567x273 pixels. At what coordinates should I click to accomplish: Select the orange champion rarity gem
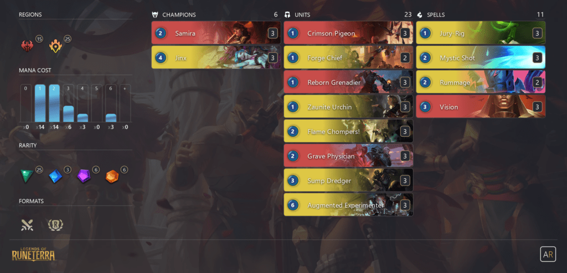(x=112, y=176)
